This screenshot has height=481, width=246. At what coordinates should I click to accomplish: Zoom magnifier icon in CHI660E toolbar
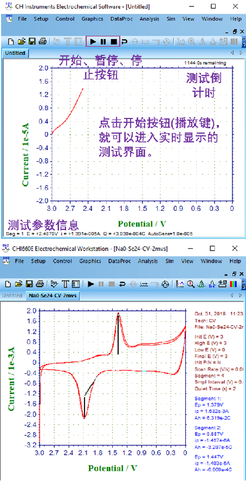191,284
